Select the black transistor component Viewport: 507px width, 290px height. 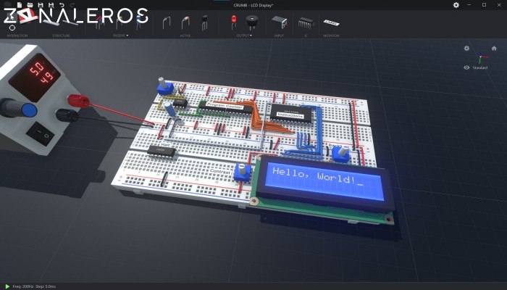point(204,22)
